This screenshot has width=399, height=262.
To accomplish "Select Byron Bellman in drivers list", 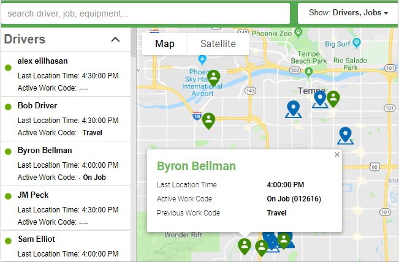I will [x=45, y=150].
